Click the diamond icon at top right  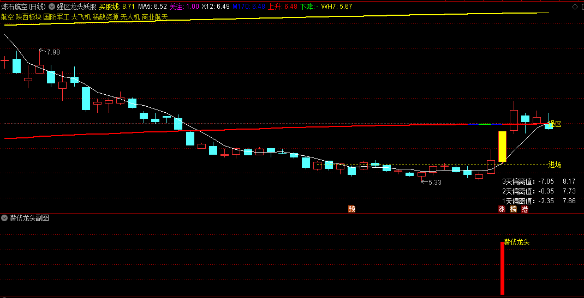point(574,7)
